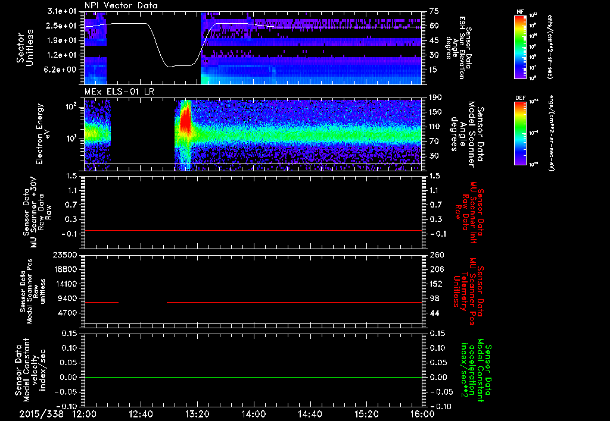Click the "2.5e+01" sector tick value
Screen dimensions: 610x421
61,26
